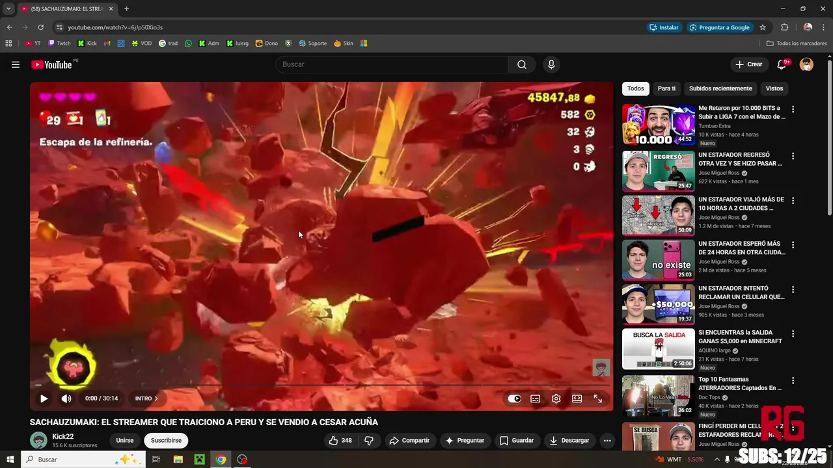
Task: Open the Kick22 channel avatar
Action: [x=39, y=440]
